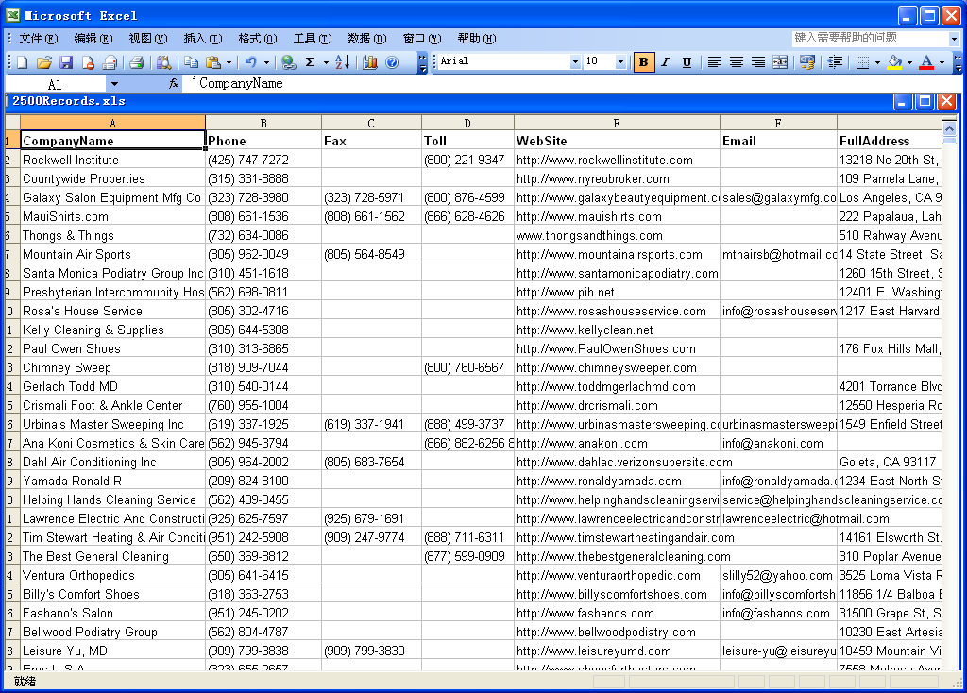Open a file with the Open folder icon
This screenshot has height=693, width=967.
point(43,62)
